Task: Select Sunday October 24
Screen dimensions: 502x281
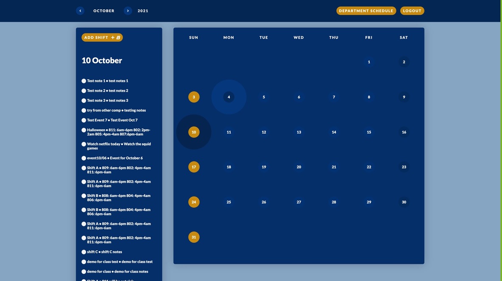Action: point(194,202)
